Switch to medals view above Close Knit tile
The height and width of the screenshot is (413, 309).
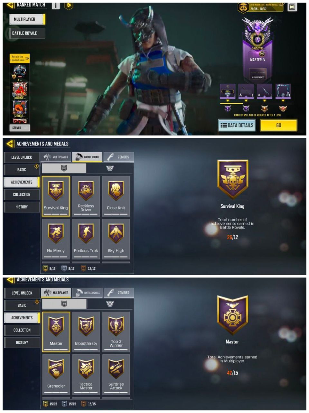pyautogui.click(x=110, y=168)
